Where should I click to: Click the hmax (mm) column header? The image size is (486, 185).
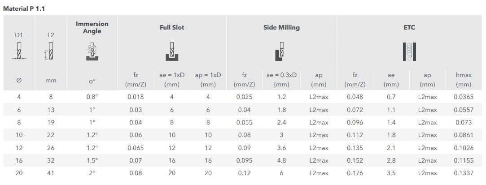(464, 80)
